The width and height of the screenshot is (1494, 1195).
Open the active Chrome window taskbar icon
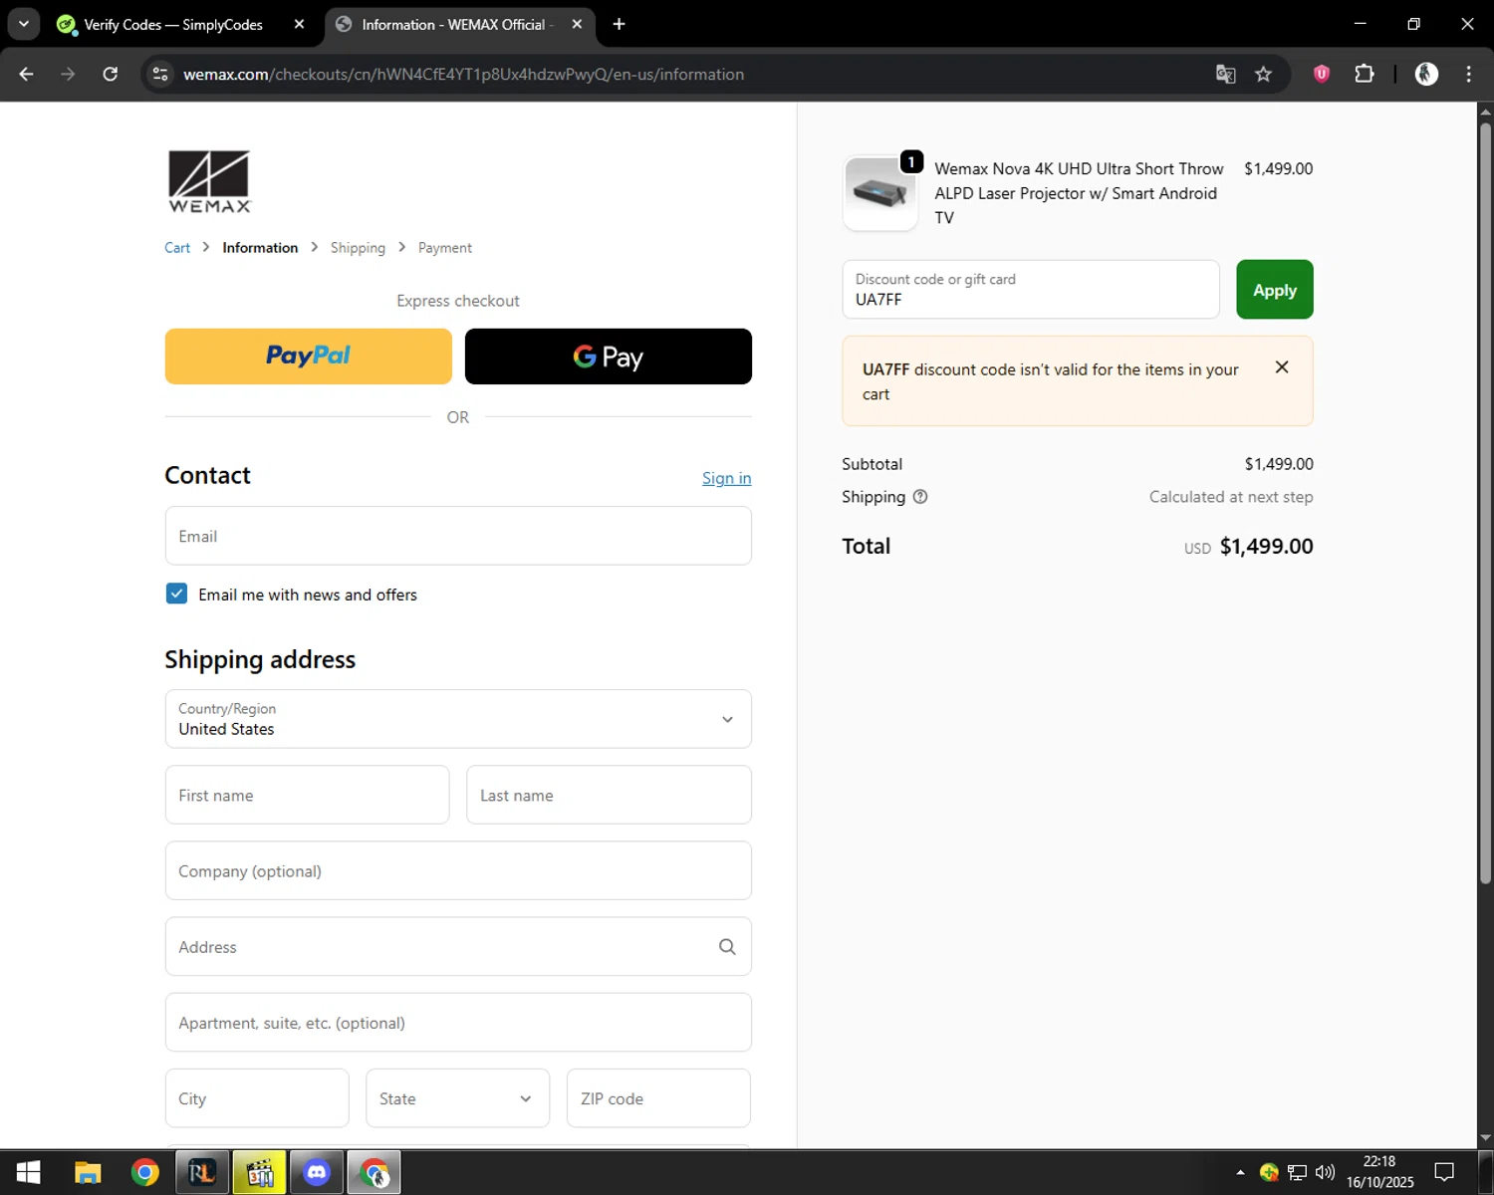(374, 1173)
